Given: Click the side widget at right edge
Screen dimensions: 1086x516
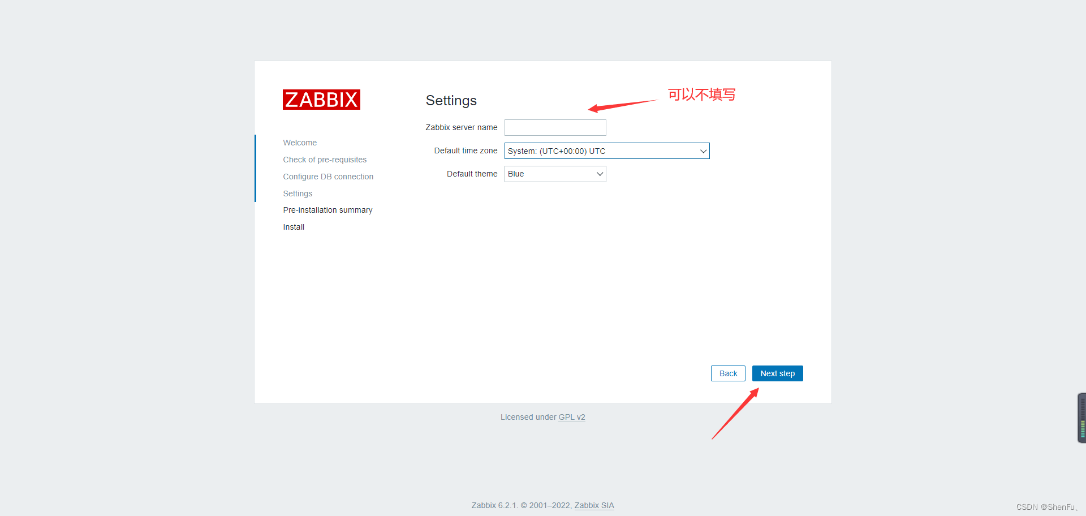Looking at the screenshot, I should pyautogui.click(x=1081, y=418).
